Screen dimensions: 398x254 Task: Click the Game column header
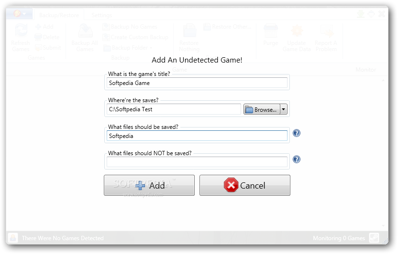179,70
